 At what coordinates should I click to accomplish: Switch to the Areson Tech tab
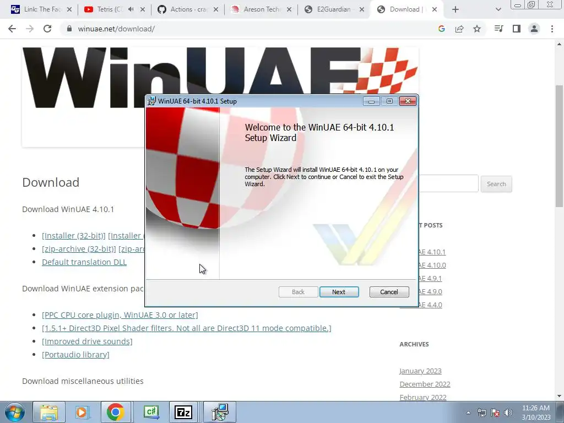coord(261,9)
